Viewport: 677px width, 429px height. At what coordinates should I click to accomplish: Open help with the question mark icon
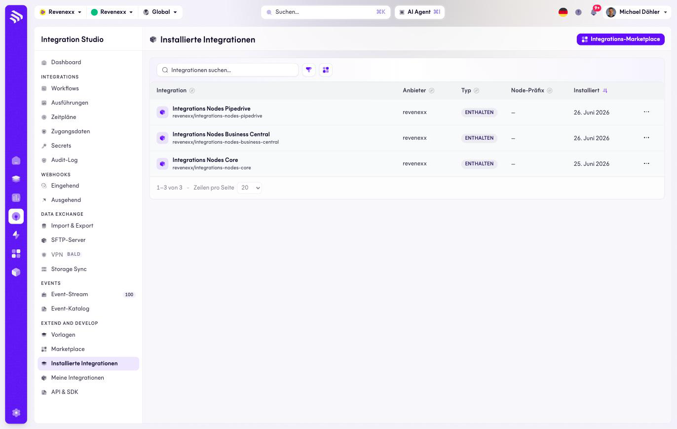tap(578, 12)
